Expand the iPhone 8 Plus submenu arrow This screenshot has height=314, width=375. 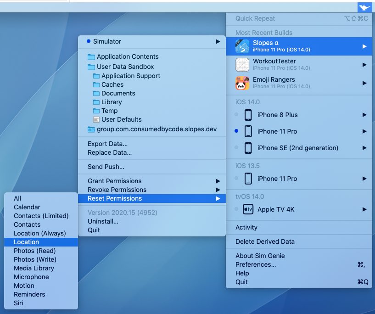364,115
